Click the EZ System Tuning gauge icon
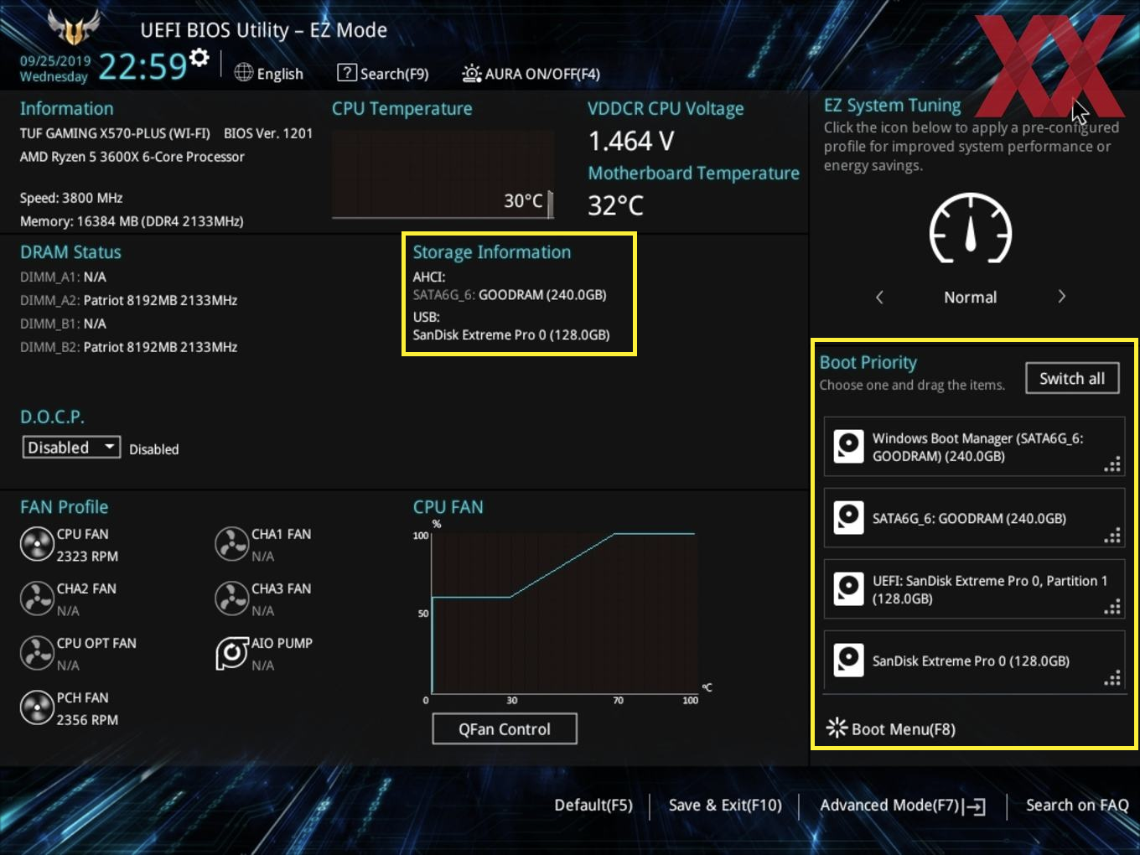 (x=971, y=228)
